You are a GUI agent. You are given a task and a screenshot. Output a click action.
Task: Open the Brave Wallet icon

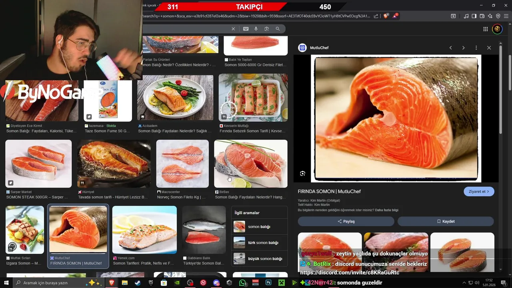[482, 16]
